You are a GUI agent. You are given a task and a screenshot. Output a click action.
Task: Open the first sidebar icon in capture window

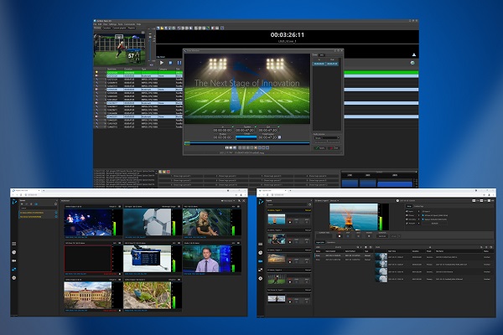(260, 245)
